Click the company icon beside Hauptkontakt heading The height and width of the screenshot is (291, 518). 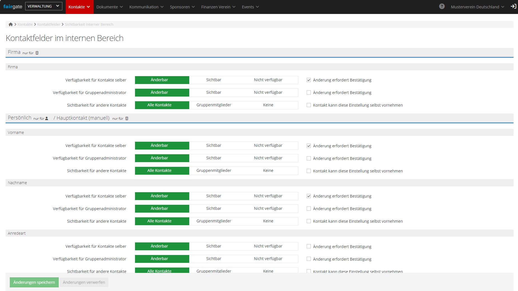pos(127,119)
